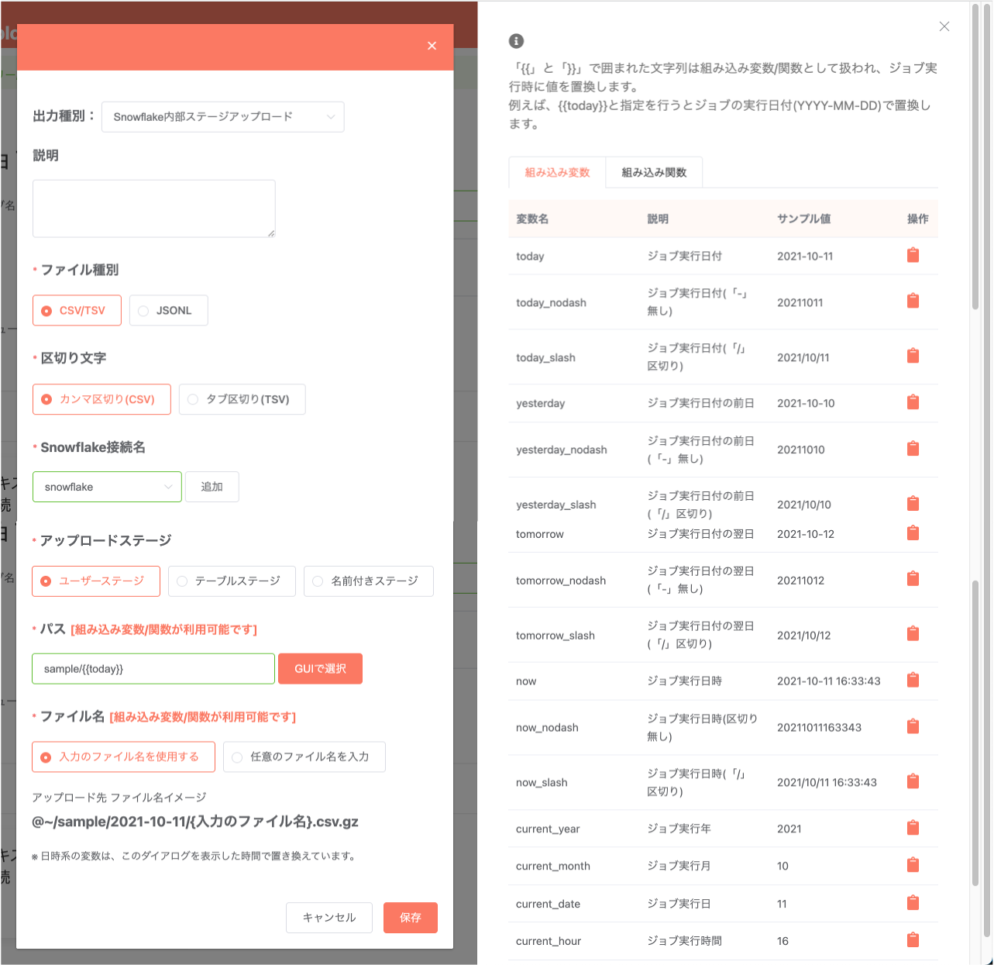This screenshot has width=994, height=965.
Task: Select JSONL file type
Action: point(168,310)
